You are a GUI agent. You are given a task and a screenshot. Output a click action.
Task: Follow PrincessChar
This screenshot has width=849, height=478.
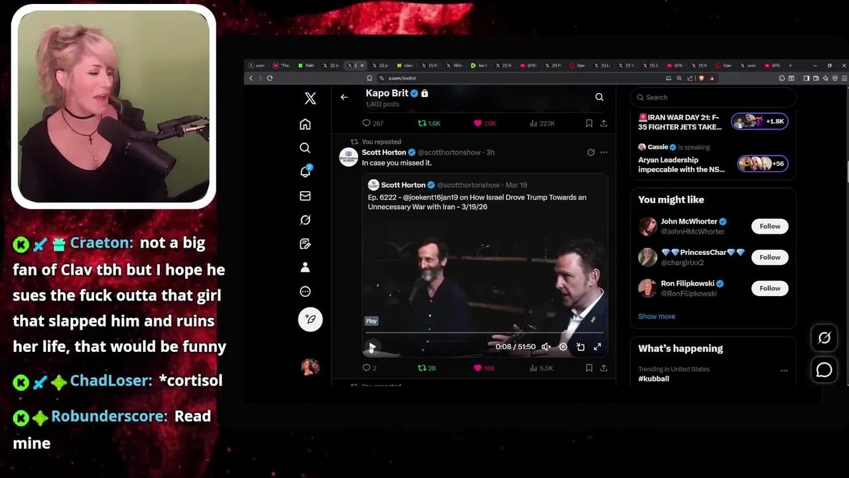tap(769, 257)
